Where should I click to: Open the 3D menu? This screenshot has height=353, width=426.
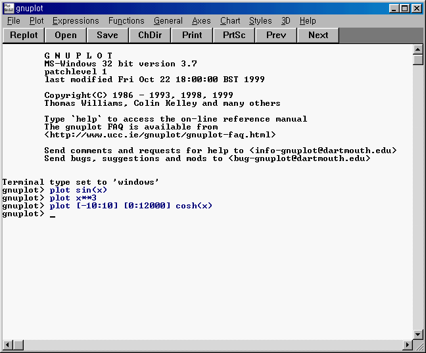coord(285,21)
